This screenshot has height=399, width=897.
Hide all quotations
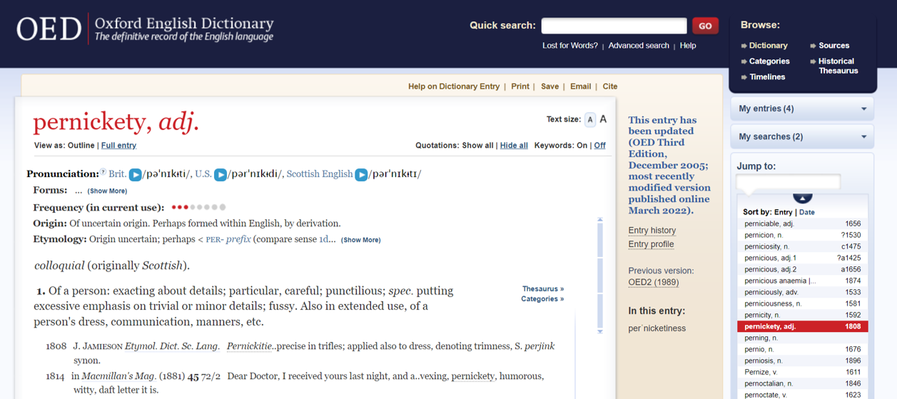(x=514, y=146)
